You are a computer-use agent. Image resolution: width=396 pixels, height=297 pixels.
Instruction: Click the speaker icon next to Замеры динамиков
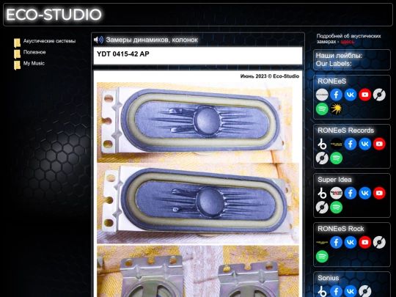pos(98,40)
